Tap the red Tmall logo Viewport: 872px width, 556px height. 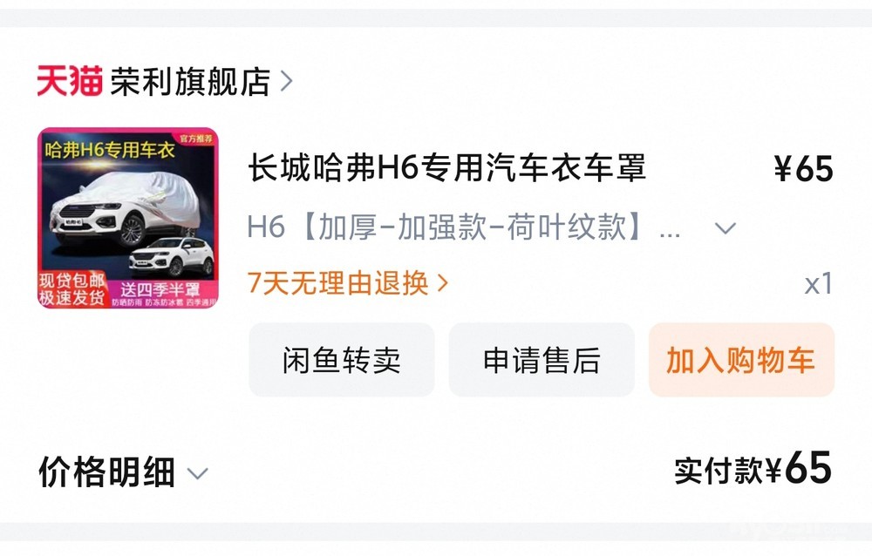[x=70, y=81]
